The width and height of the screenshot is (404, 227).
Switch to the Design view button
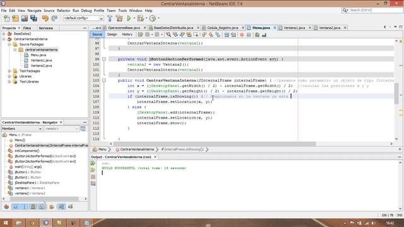112,34
